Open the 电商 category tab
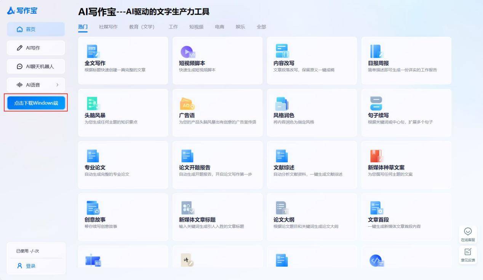 [219, 27]
